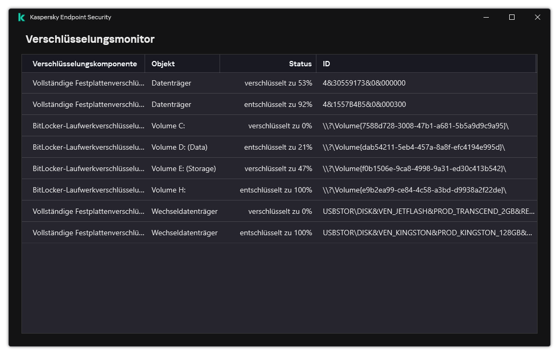Click the ID 4&30559173&0&000000 cell

click(x=364, y=83)
